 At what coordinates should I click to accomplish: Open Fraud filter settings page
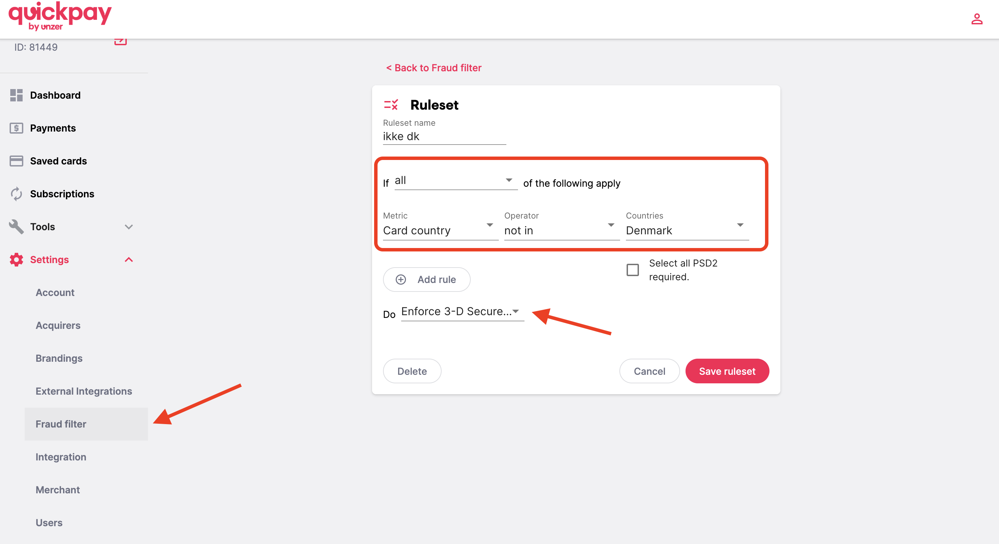(61, 424)
